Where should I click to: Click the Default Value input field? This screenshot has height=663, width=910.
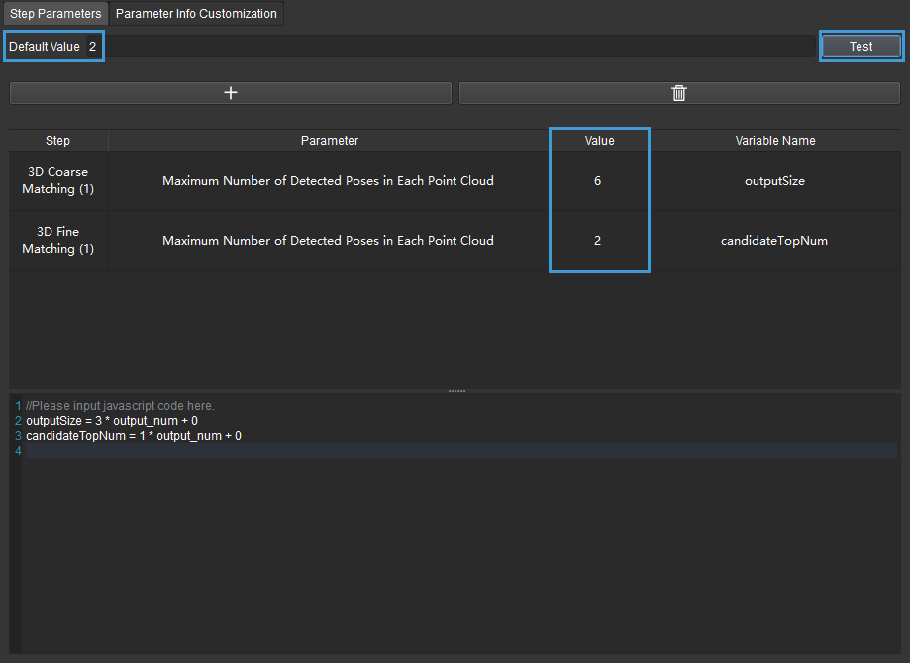[455, 47]
